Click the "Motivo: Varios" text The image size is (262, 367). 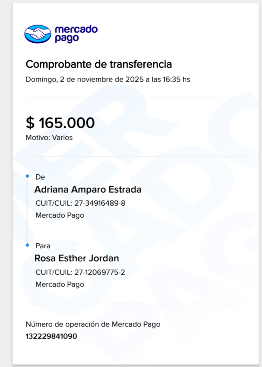click(x=49, y=138)
